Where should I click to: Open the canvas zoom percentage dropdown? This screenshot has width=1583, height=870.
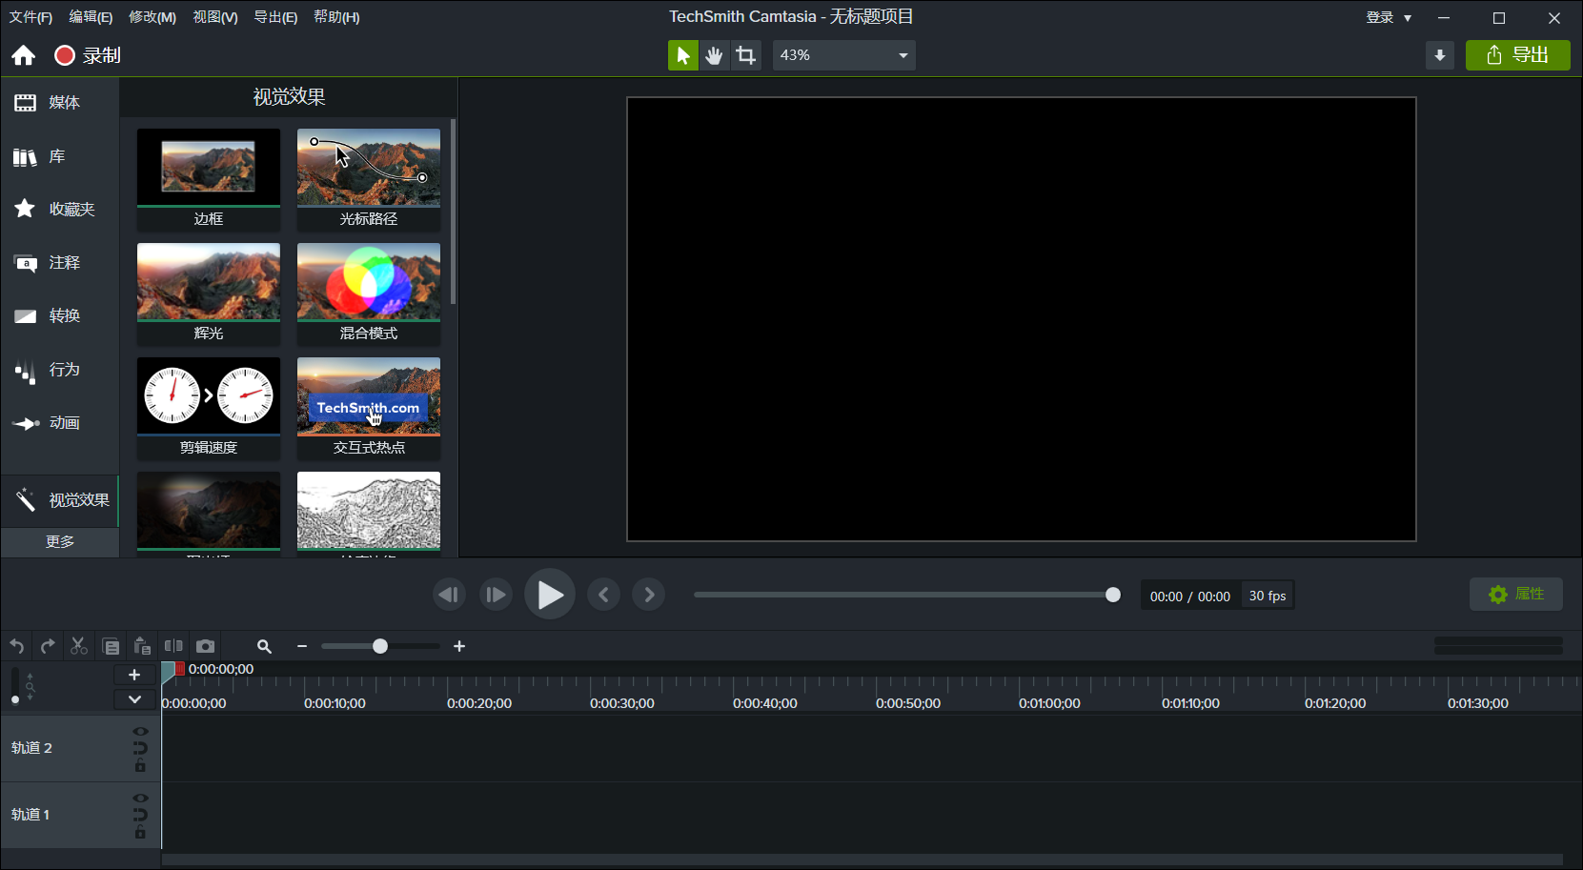point(902,54)
